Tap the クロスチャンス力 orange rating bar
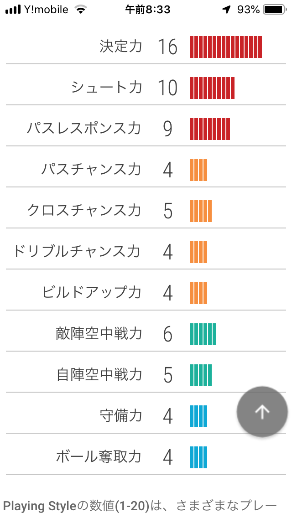 (201, 211)
